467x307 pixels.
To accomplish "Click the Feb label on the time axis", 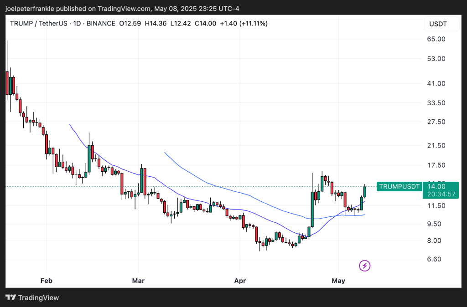I will pos(46,281).
